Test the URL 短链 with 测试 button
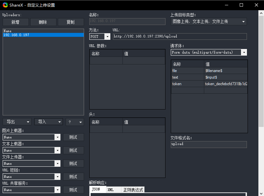 [74, 177]
